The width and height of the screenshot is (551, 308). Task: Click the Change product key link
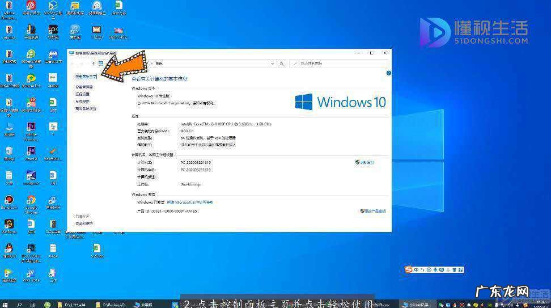pos(373,210)
